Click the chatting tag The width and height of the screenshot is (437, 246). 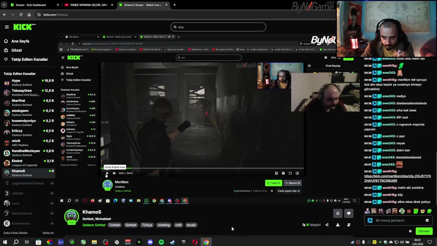pyautogui.click(x=164, y=225)
